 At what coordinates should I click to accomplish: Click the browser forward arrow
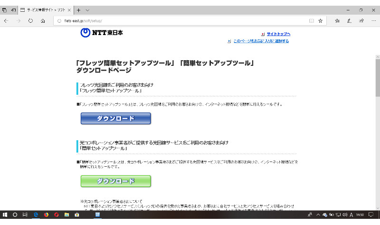[x=19, y=21]
